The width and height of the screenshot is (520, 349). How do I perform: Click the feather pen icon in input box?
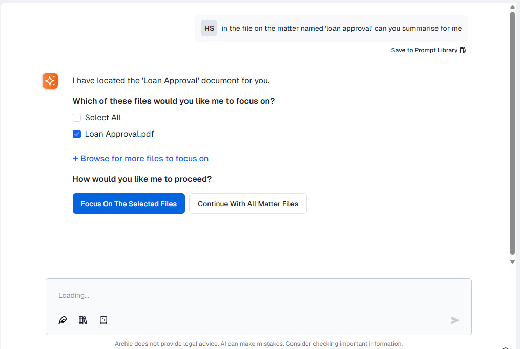pos(63,320)
